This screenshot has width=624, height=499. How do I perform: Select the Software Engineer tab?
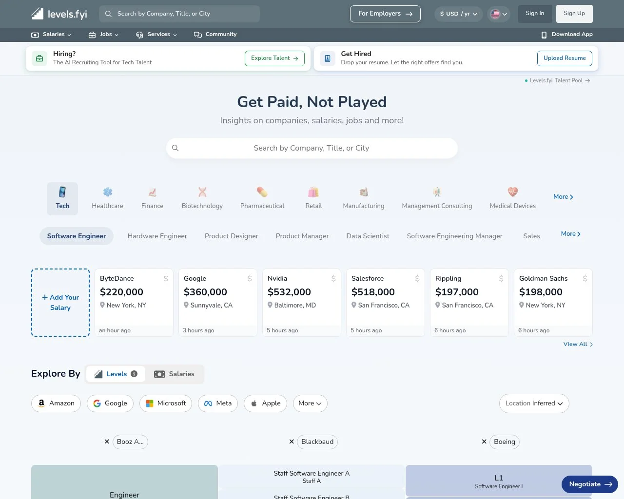coord(77,236)
